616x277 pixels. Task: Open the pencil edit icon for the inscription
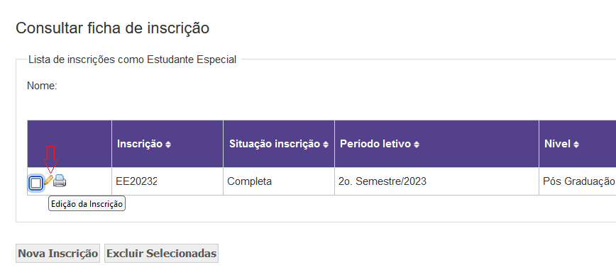click(48, 181)
